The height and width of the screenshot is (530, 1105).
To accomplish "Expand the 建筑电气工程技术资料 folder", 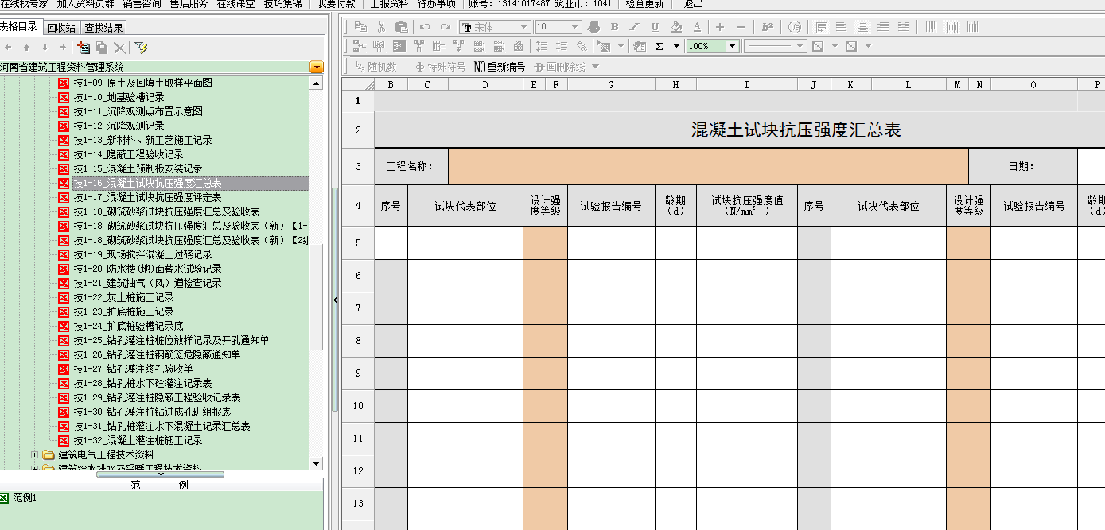I will tap(34, 455).
